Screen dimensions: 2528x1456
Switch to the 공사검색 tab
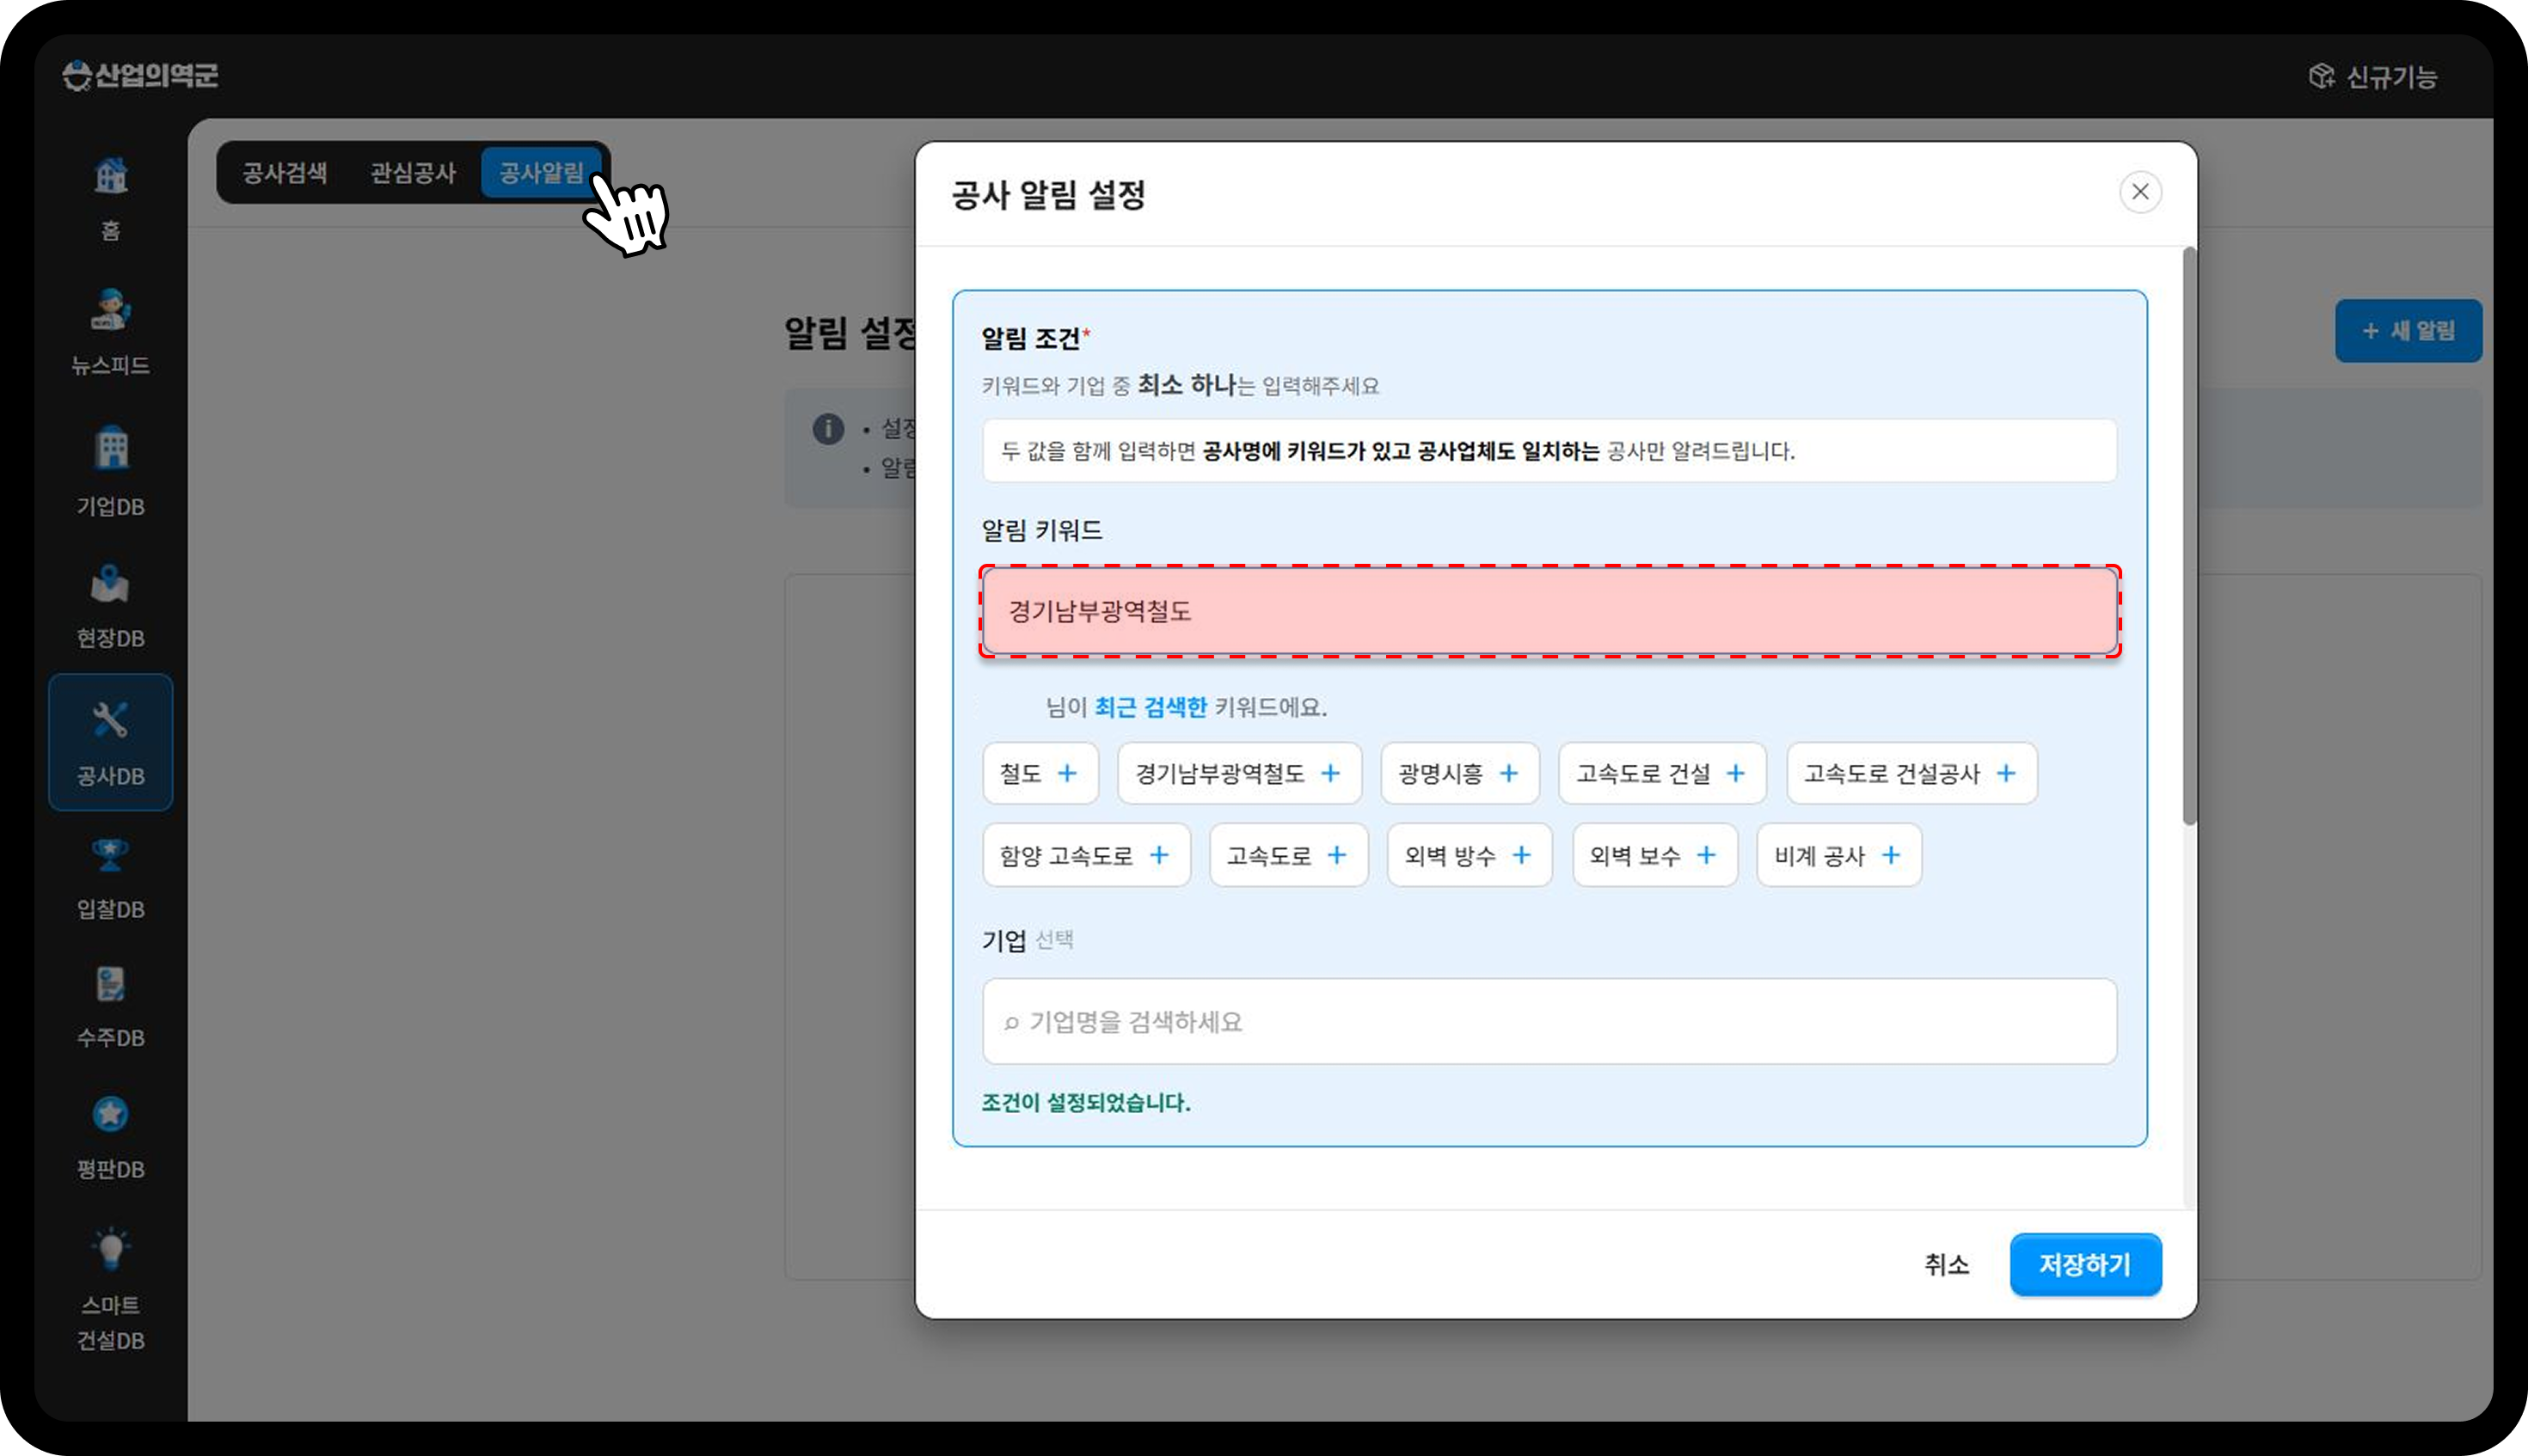(x=285, y=172)
